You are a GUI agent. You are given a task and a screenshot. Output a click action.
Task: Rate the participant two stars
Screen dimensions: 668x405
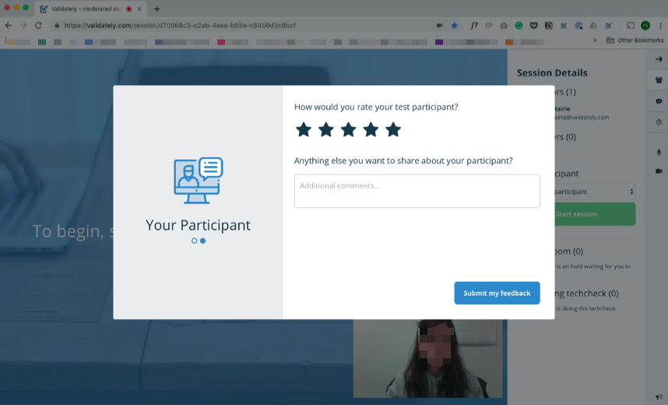coord(326,129)
